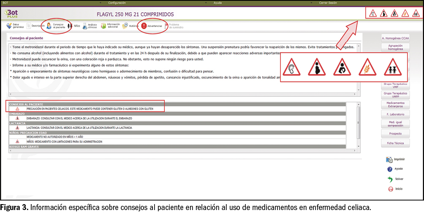Click the Volver green arrow icon
This screenshot has width=424, height=213.
[389, 179]
